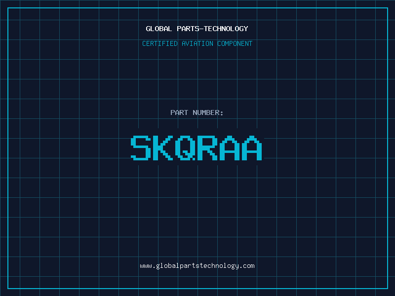Click the word CERTIFIED in the subtitle
This screenshot has height=296, width=395.
(x=160, y=43)
